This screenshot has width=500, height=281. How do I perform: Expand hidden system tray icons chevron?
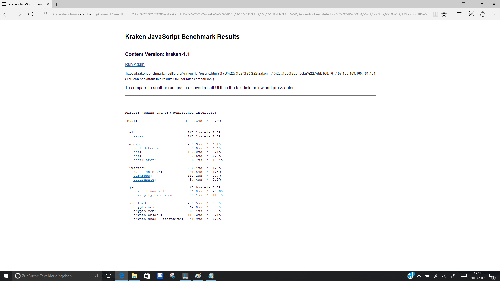click(x=419, y=276)
